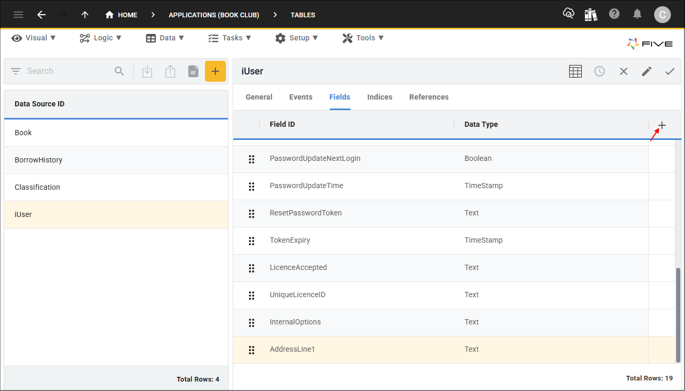The height and width of the screenshot is (391, 685).
Task: Open the Visual menu
Action: (34, 38)
